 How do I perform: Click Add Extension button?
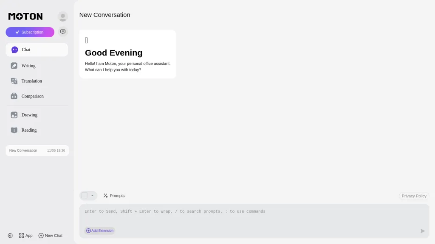pos(100,231)
